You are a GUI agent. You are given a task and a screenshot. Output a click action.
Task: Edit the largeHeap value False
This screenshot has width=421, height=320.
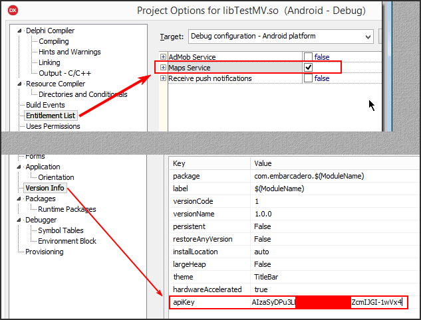335,264
